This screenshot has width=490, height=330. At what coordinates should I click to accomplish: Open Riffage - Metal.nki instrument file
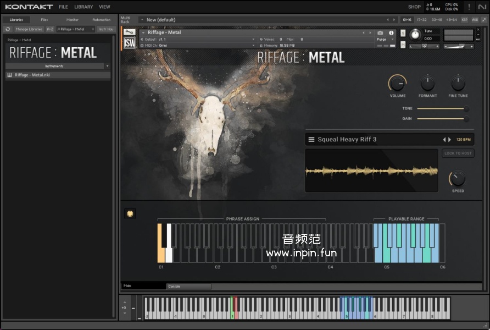tap(32, 75)
